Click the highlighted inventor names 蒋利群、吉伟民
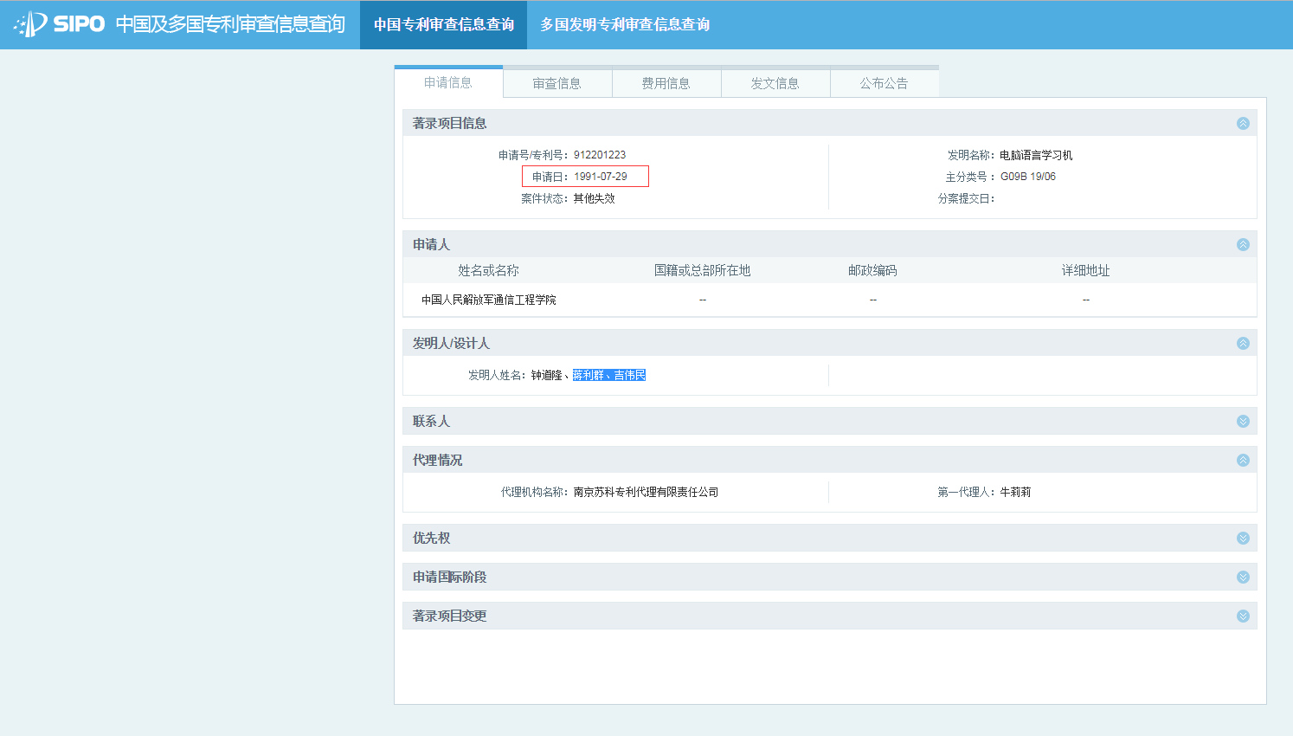1293x736 pixels. pyautogui.click(x=609, y=375)
